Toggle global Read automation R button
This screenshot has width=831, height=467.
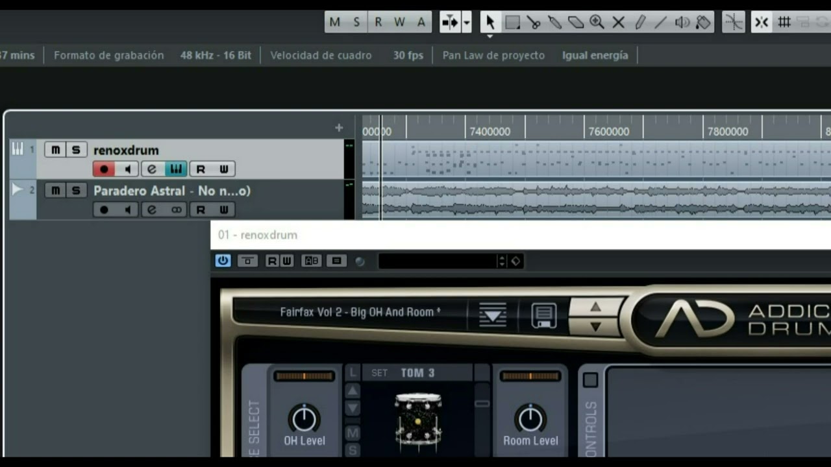(378, 22)
